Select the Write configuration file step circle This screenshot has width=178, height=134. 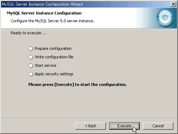pos(31,57)
